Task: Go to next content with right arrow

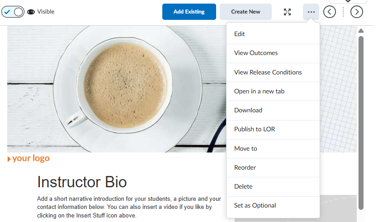Action: click(357, 12)
